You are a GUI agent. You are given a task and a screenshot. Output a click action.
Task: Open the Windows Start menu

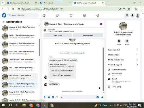tap(3, 105)
